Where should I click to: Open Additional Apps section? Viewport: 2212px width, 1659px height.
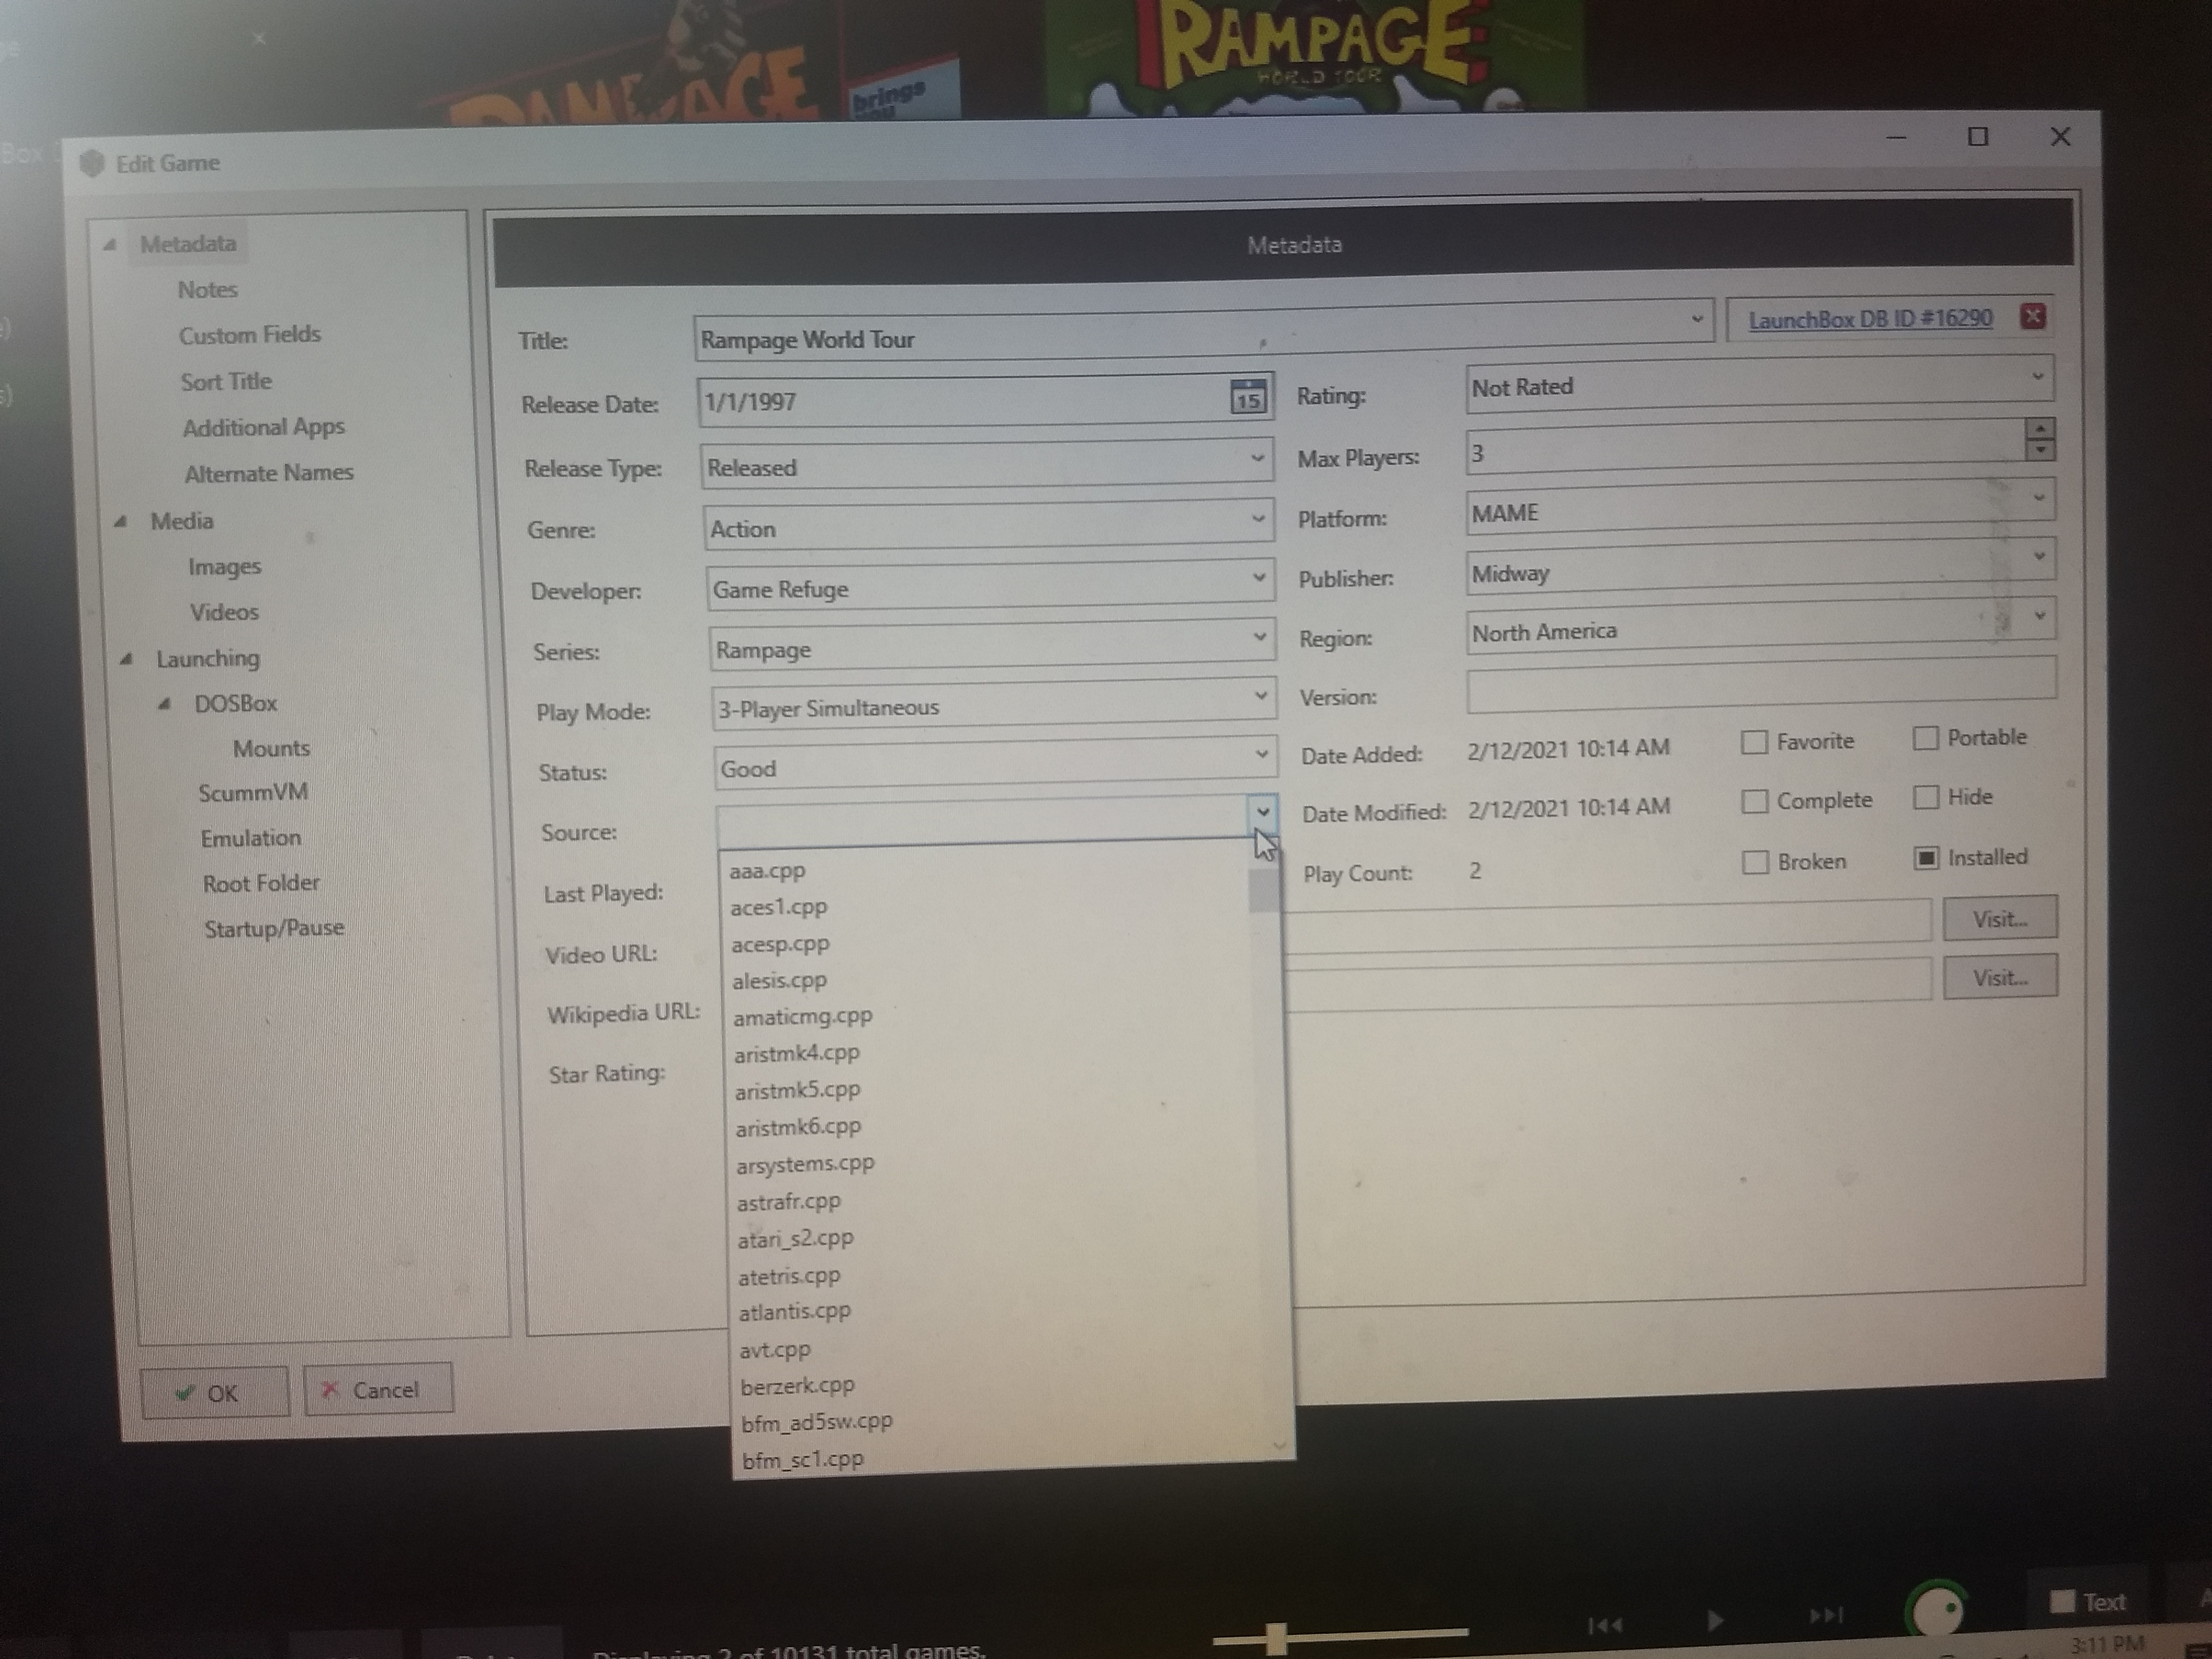tap(264, 428)
